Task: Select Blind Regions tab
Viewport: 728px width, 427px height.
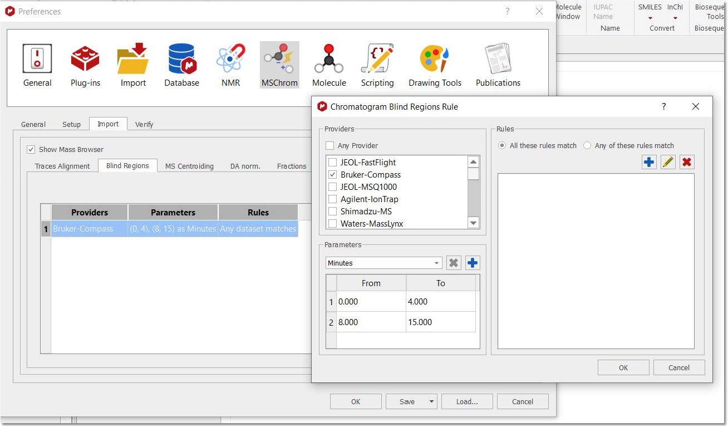Action: pyautogui.click(x=127, y=165)
